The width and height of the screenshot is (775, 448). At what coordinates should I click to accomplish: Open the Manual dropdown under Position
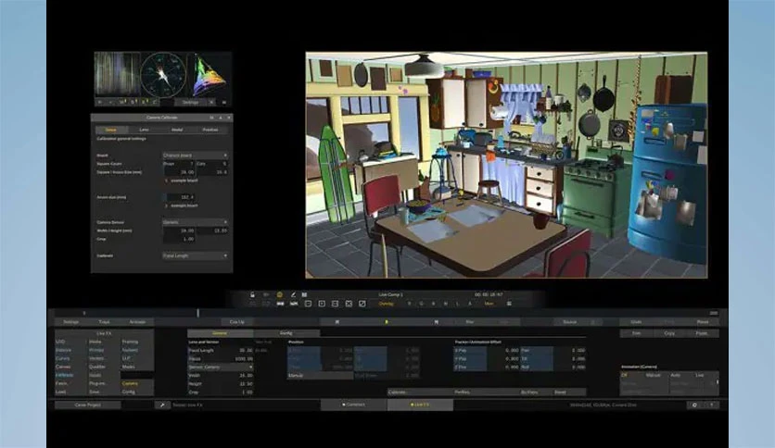(x=320, y=376)
